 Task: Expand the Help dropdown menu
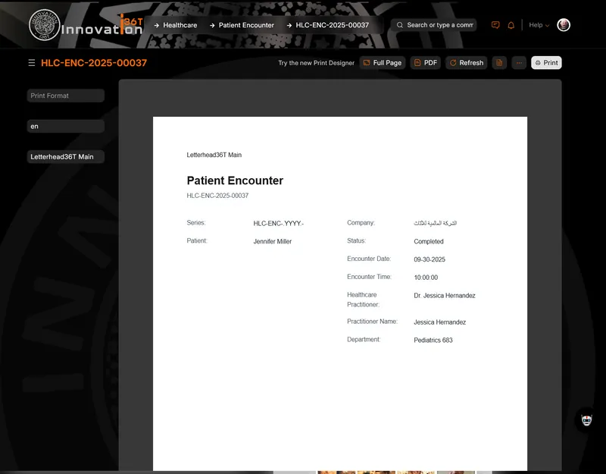coord(539,25)
